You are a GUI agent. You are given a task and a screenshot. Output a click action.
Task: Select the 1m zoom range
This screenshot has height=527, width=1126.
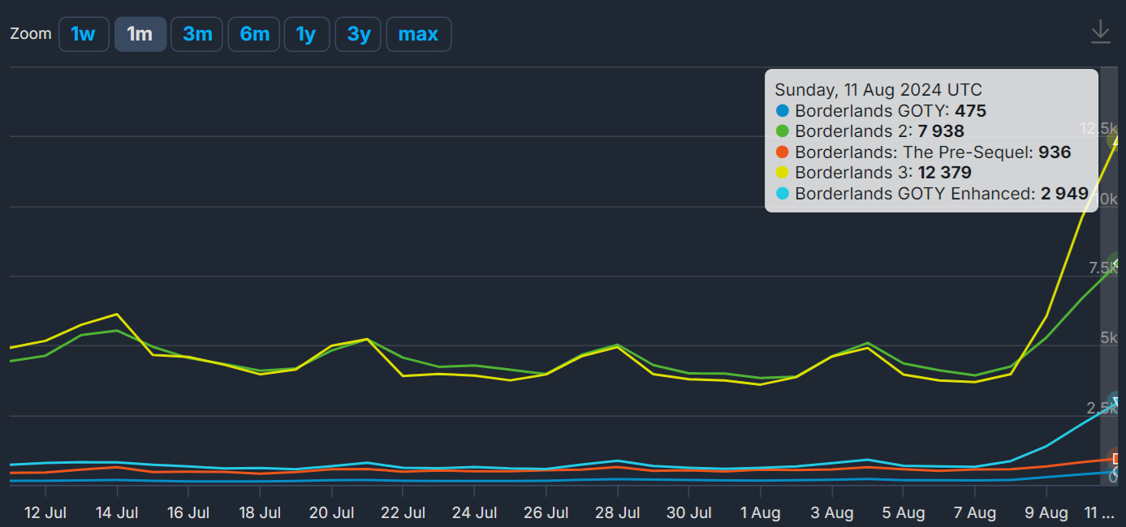pyautogui.click(x=140, y=34)
